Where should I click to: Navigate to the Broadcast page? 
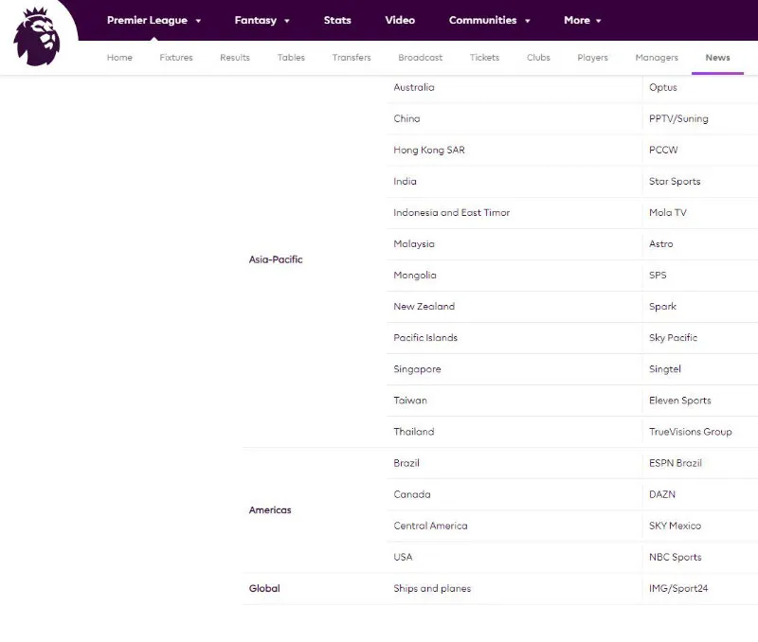pyautogui.click(x=420, y=57)
